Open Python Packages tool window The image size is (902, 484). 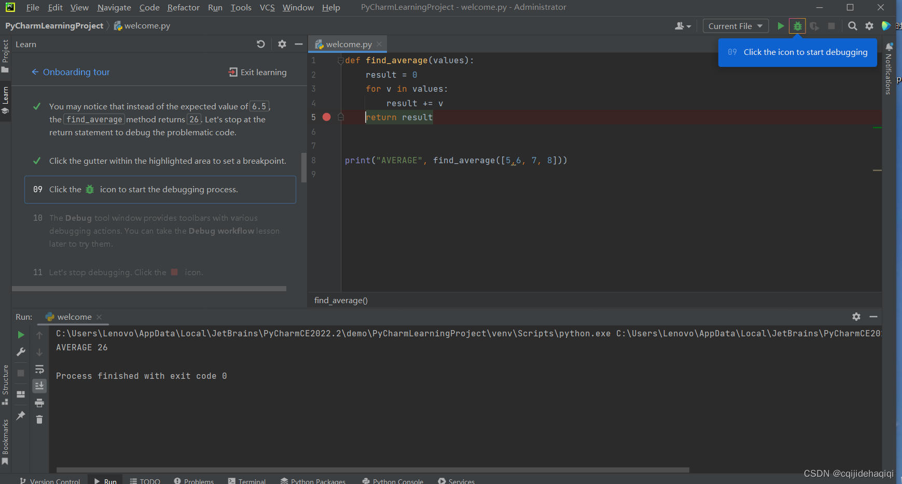coord(313,481)
